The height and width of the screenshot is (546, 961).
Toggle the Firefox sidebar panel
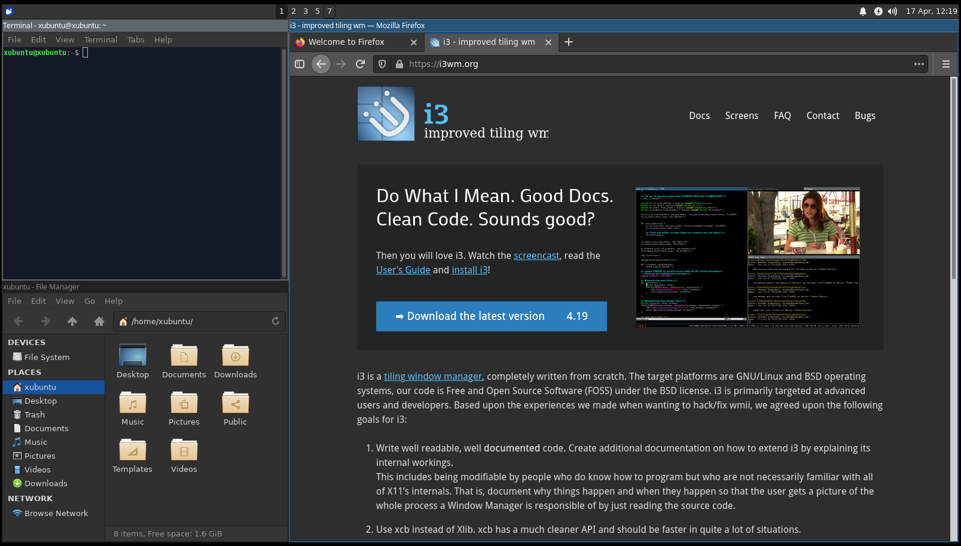click(299, 64)
